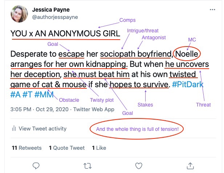Viewport: 224px width, 173px height.
Task: Retweet using the arrows icon
Action: pyautogui.click(x=87, y=166)
